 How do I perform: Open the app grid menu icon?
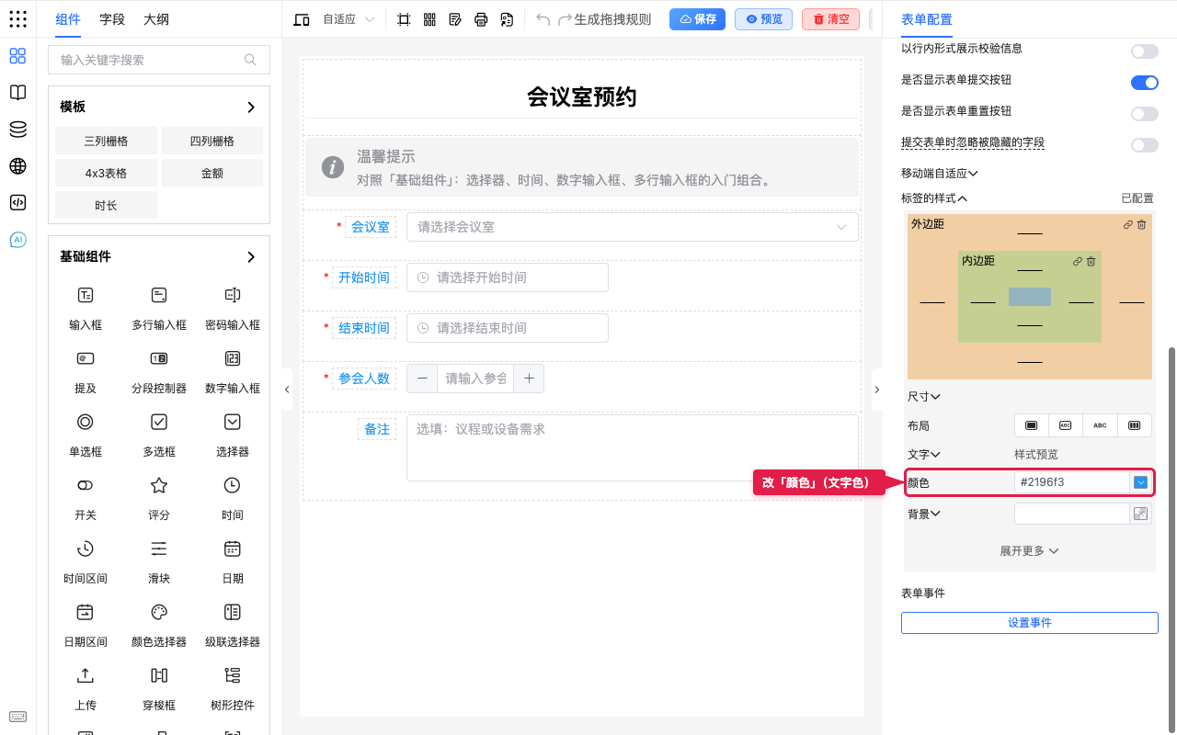pos(17,18)
